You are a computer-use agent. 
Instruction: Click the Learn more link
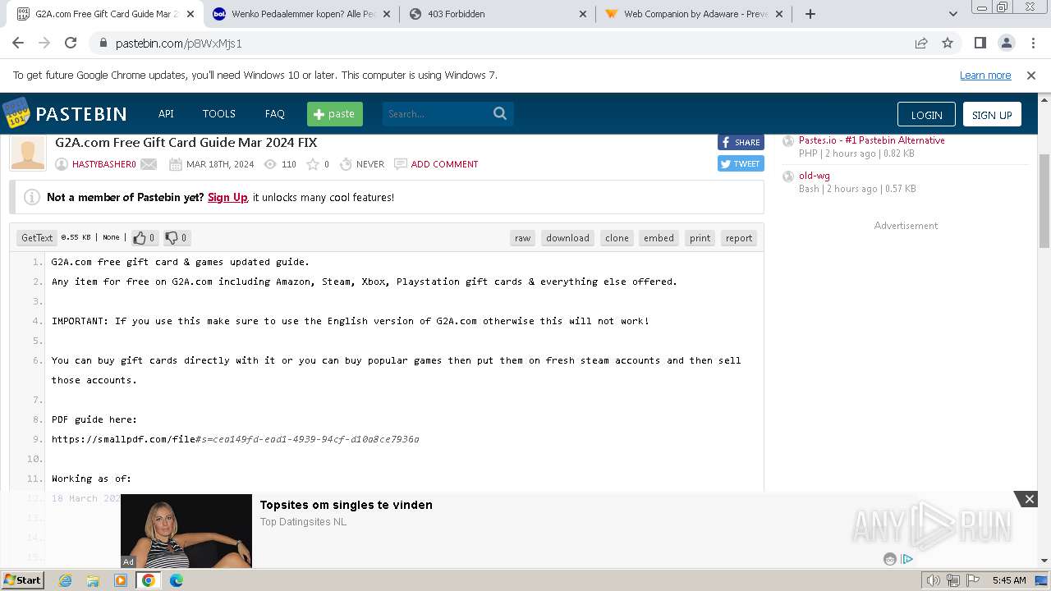[985, 75]
